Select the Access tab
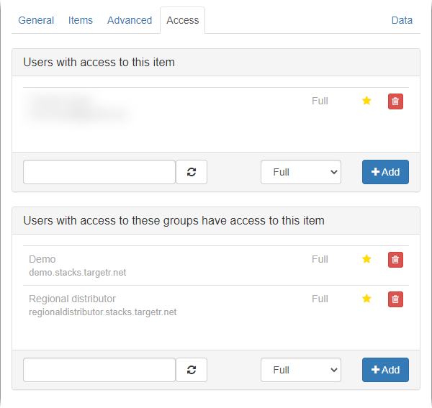Screen dimensions: 432x408 coord(182,20)
